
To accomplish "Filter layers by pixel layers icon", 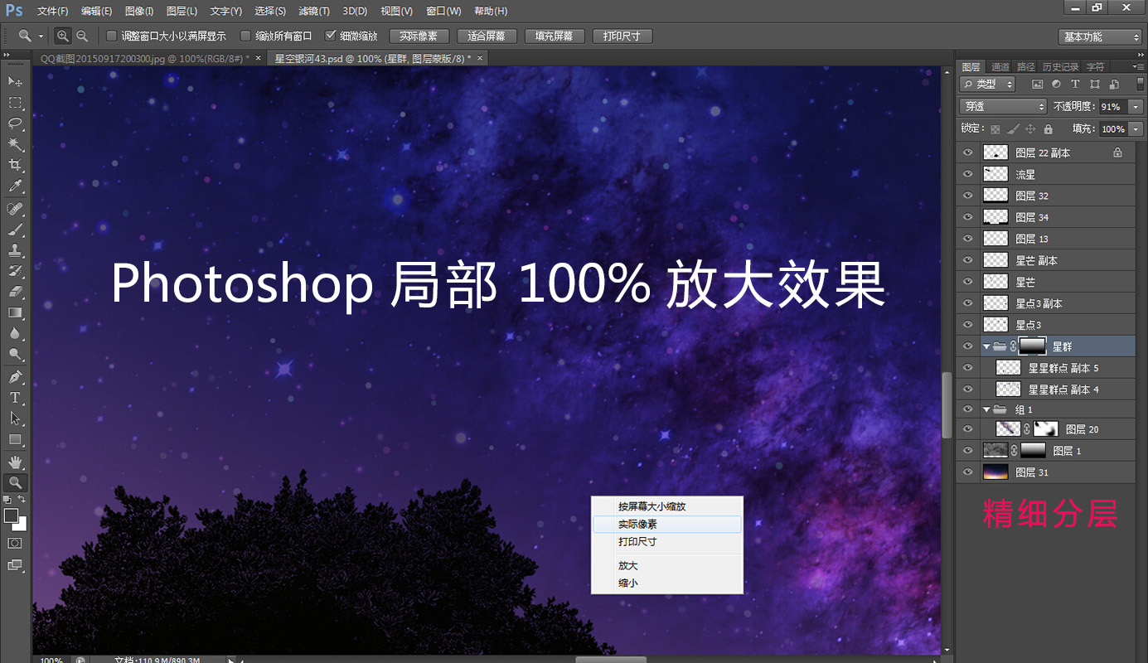I will click(1037, 85).
